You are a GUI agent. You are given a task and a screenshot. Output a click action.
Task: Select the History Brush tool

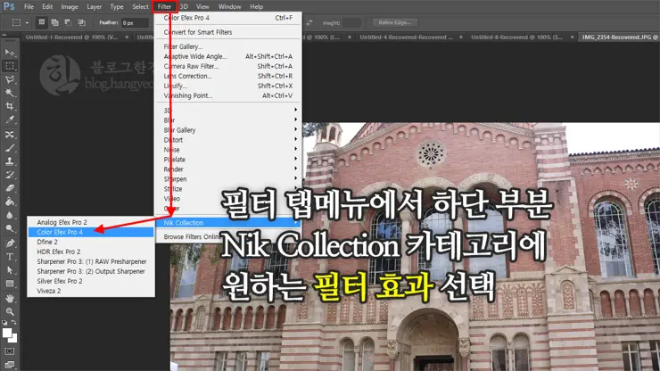(x=9, y=175)
